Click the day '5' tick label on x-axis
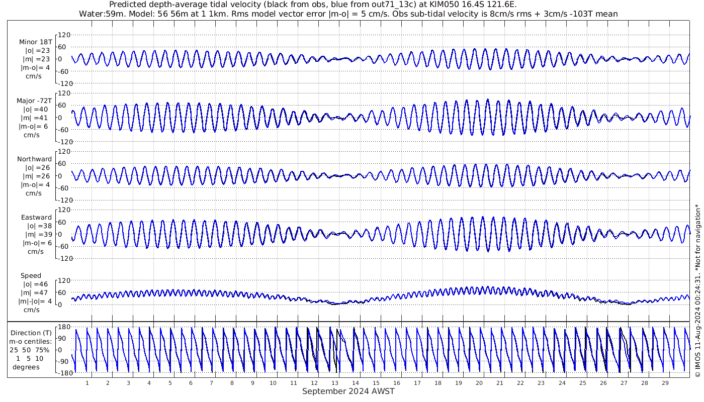704x402 pixels. point(170,383)
